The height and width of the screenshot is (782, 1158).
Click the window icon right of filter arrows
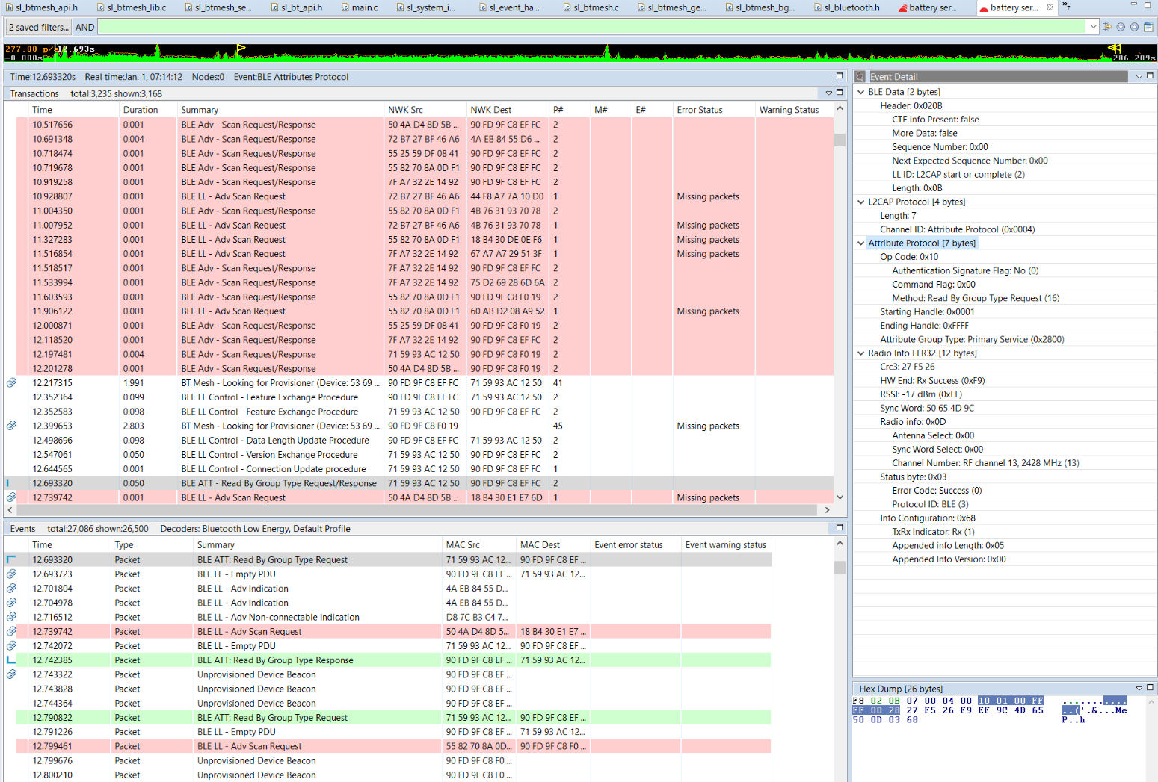pyautogui.click(x=1148, y=27)
